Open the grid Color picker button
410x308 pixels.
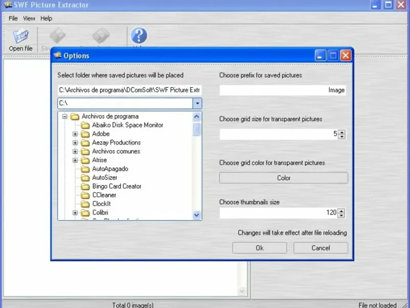click(283, 178)
